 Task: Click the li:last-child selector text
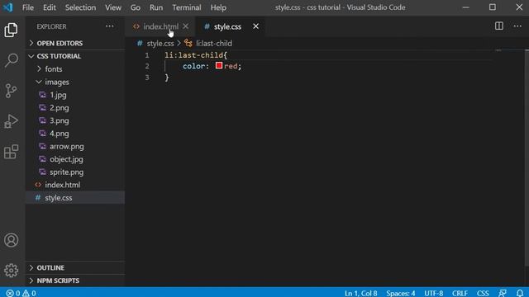(193, 55)
